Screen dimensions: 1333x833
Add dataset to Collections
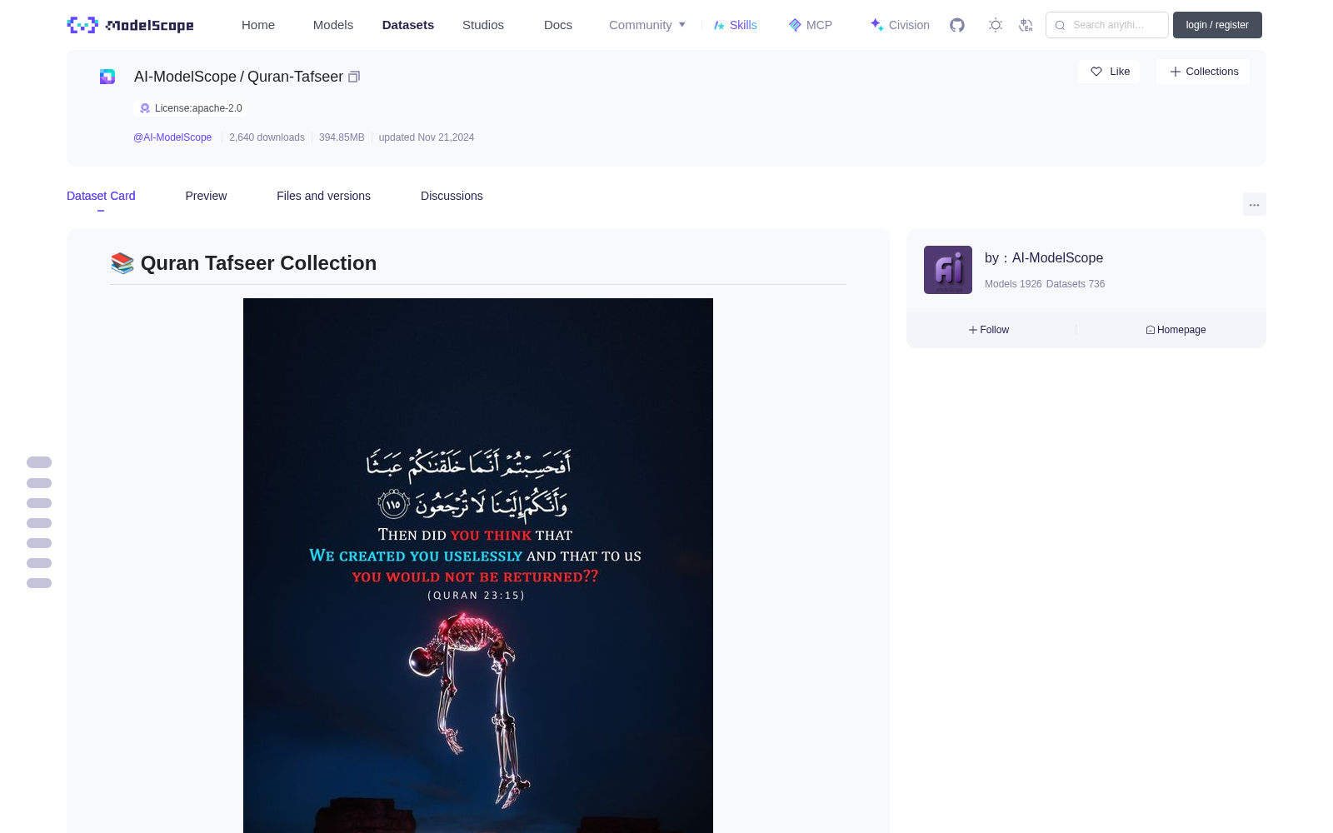[x=1203, y=72]
